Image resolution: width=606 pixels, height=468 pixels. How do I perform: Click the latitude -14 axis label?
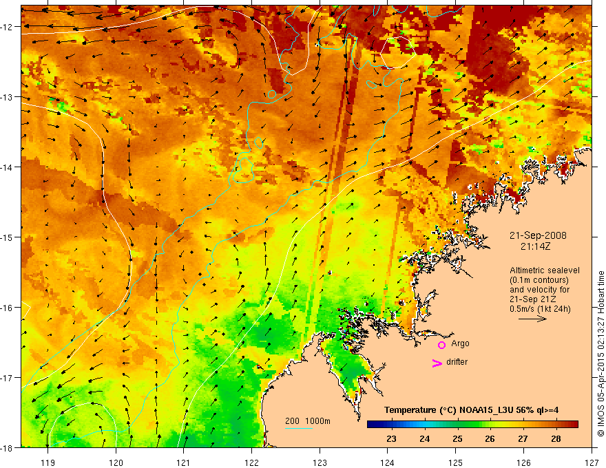(7, 167)
